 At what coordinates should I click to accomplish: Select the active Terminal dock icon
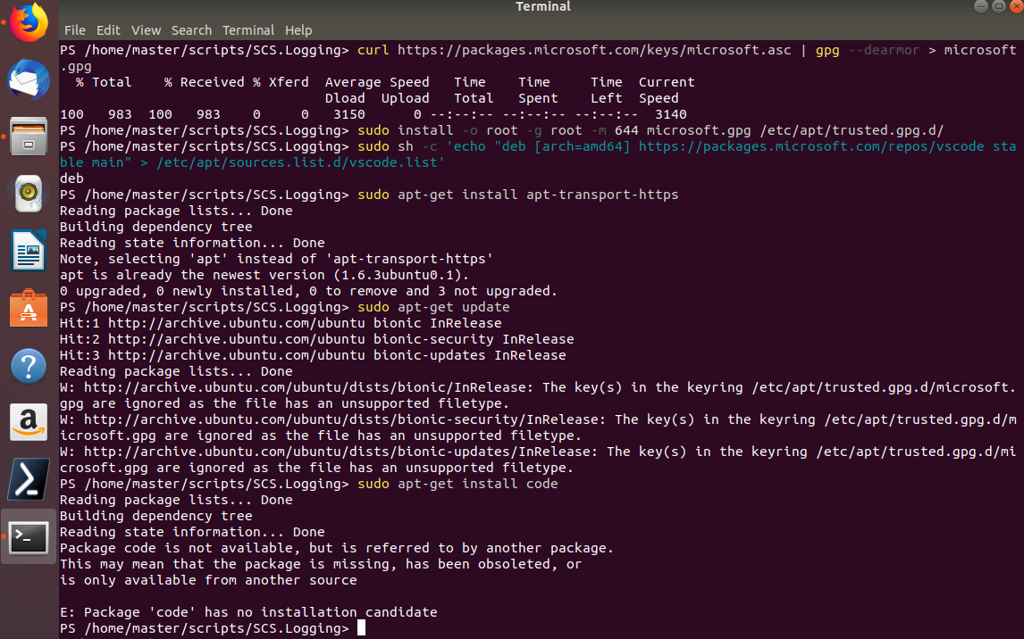(27, 538)
